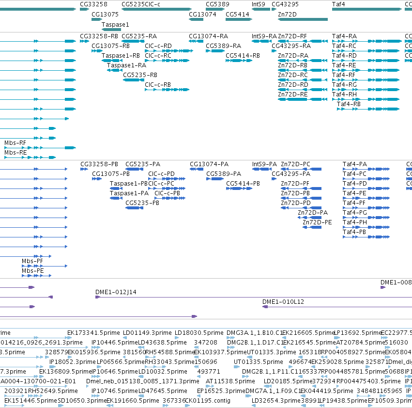This screenshot has height=408, width=412.
Task: Select the LD10032.5prime EST label
Action: pos(163,372)
